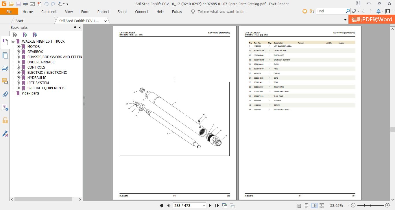Open the Attachments paperclip sidebar icon
The width and height of the screenshot is (395, 210).
pos(5,94)
